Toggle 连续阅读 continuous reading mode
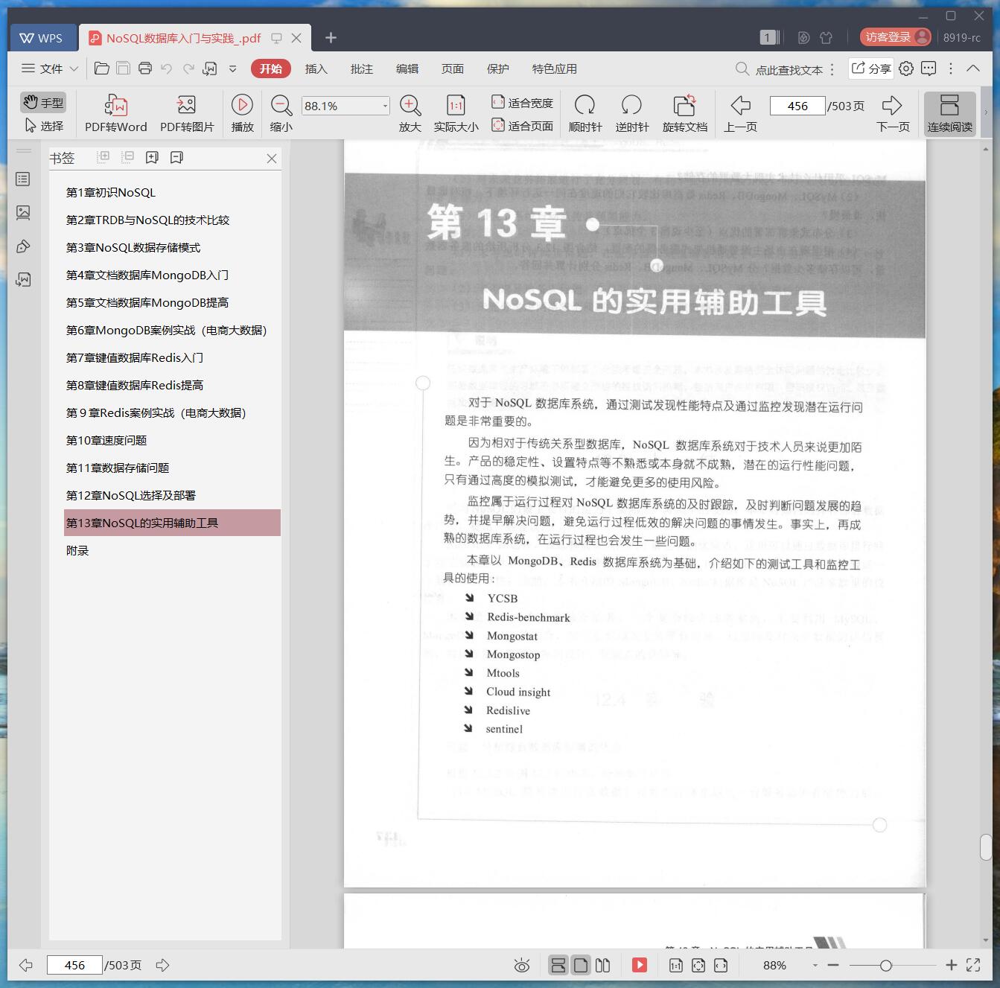The image size is (1000, 988). pyautogui.click(x=950, y=113)
